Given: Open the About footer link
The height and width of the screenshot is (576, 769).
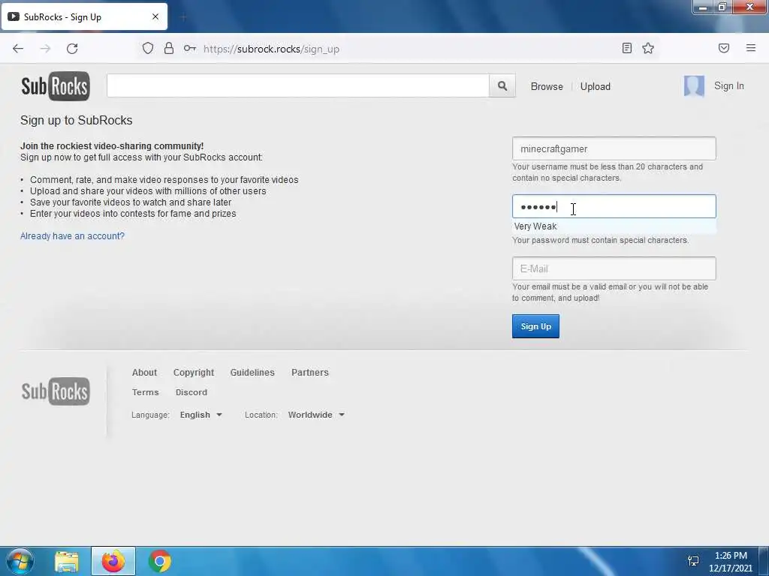Looking at the screenshot, I should [x=144, y=372].
